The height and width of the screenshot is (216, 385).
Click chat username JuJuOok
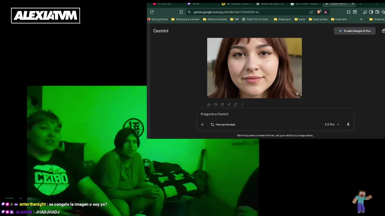23,212
